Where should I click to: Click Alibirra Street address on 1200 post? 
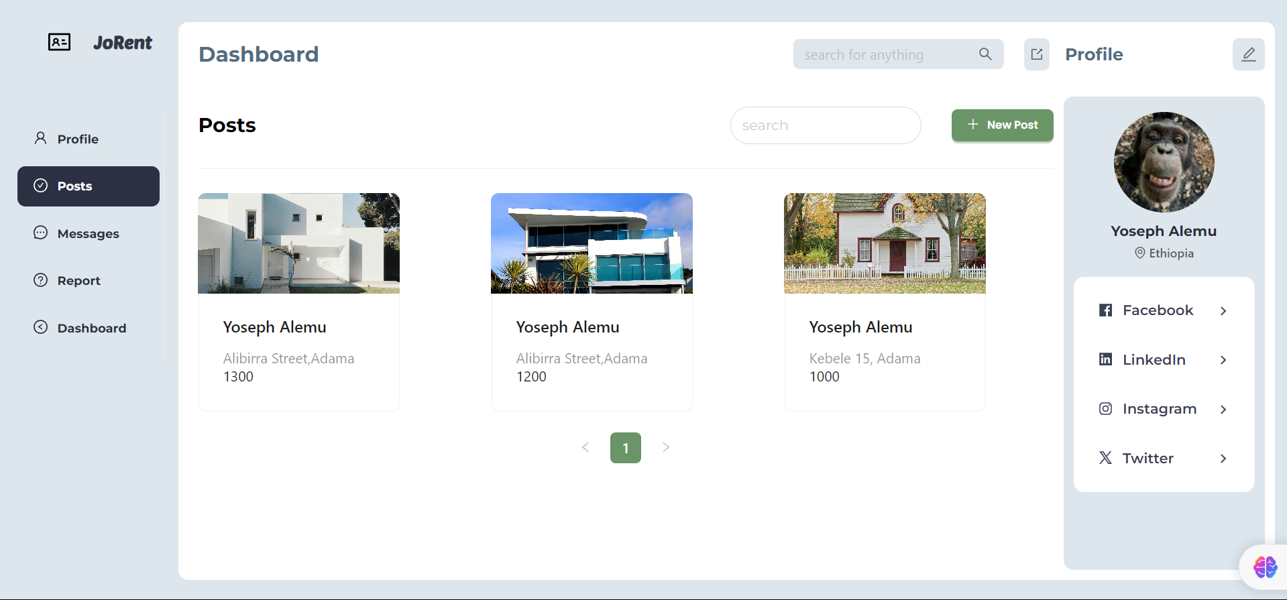coord(582,359)
